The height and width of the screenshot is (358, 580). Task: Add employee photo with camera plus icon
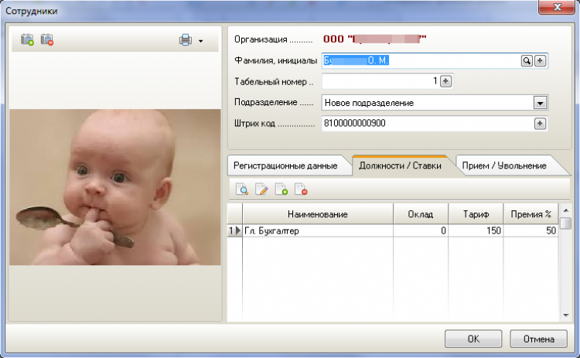27,39
